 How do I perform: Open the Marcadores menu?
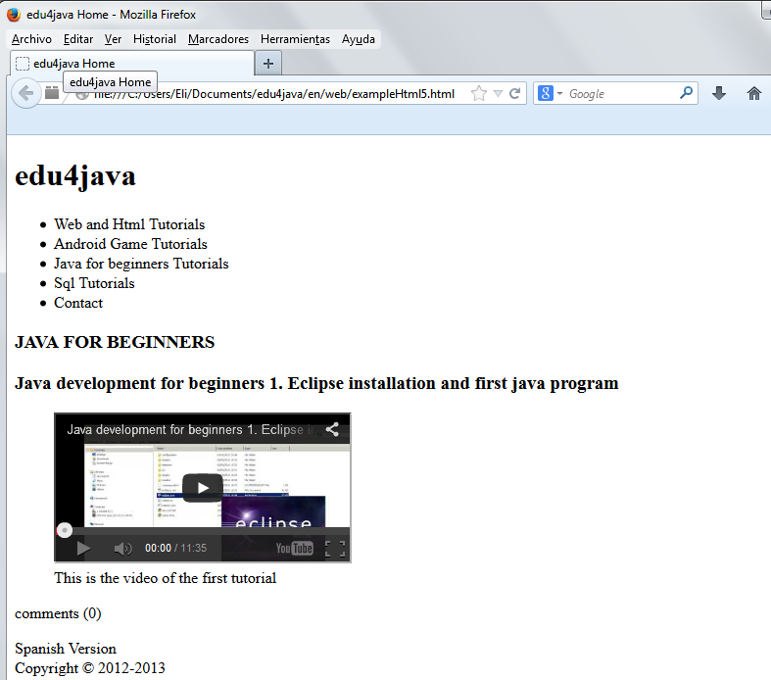pyautogui.click(x=218, y=39)
